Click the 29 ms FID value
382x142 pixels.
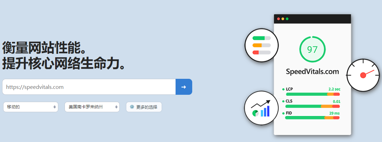[334, 113]
